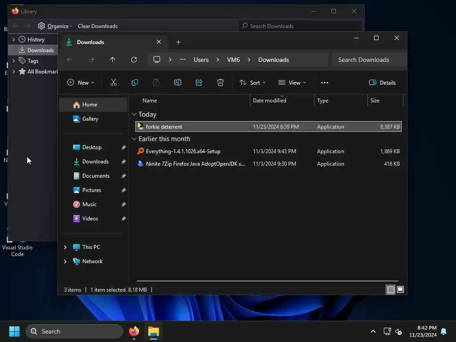Expand the Network tree node
The image size is (456, 342).
pyautogui.click(x=65, y=261)
